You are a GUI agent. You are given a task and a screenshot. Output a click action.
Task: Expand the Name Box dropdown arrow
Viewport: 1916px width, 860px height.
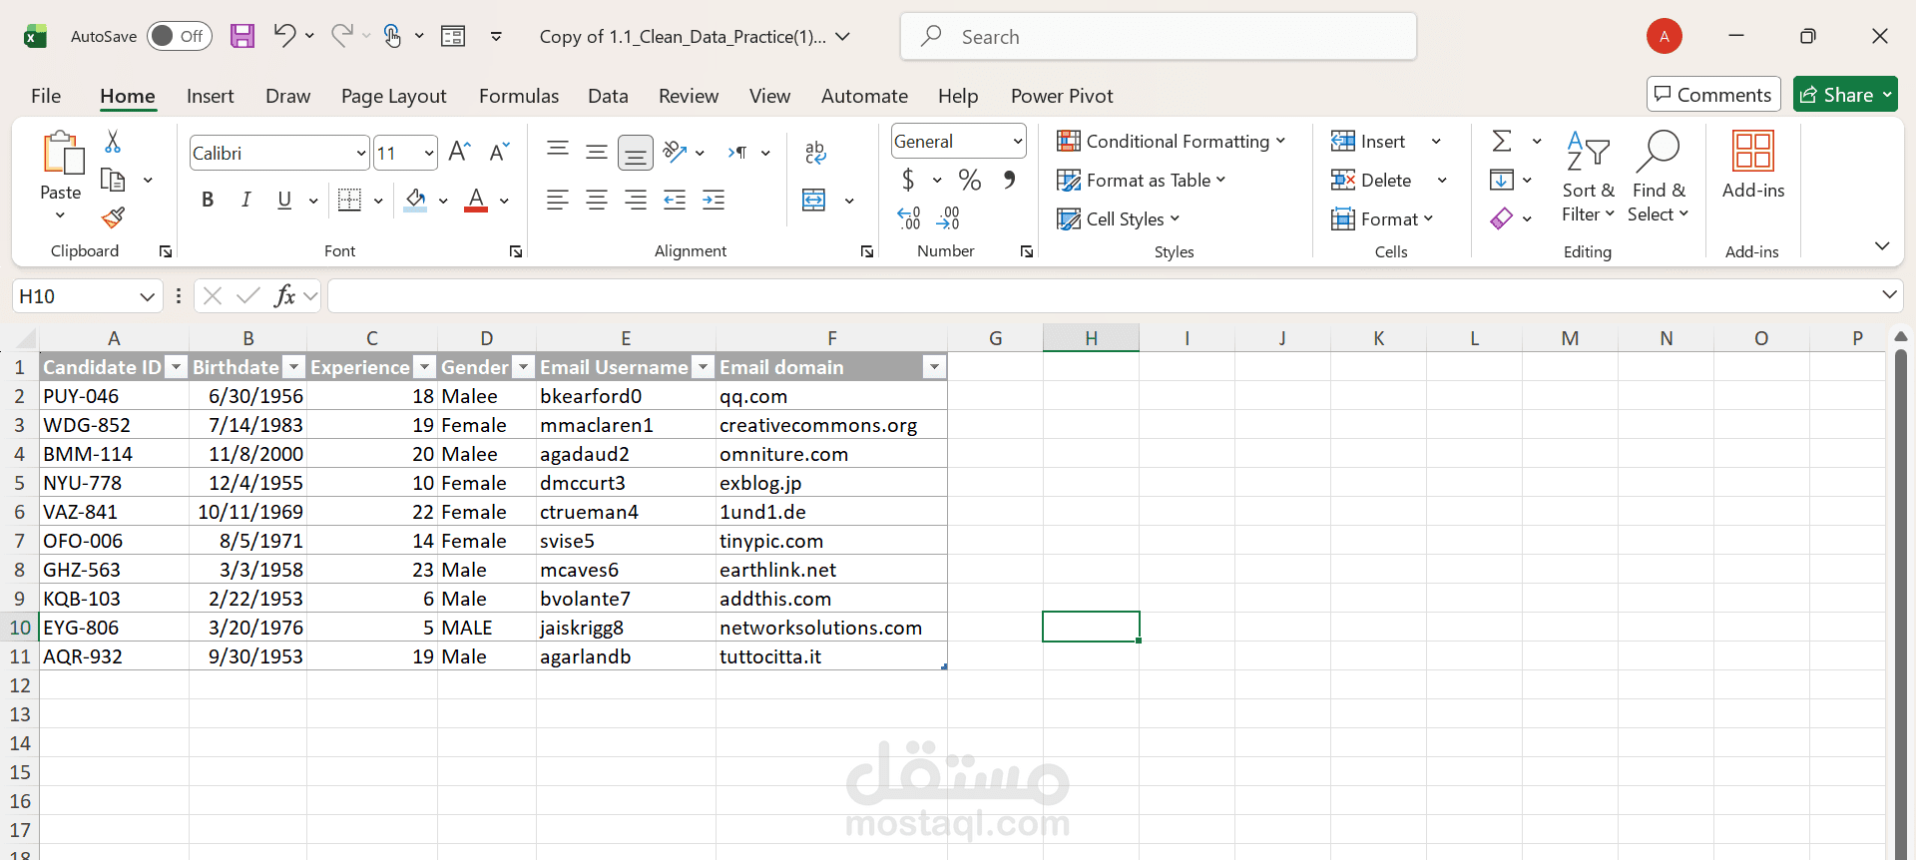147,296
